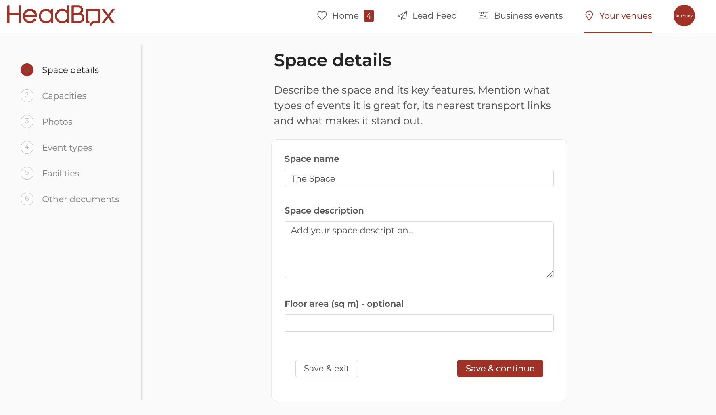Go to the Event types step
Image resolution: width=716 pixels, height=415 pixels.
point(67,147)
